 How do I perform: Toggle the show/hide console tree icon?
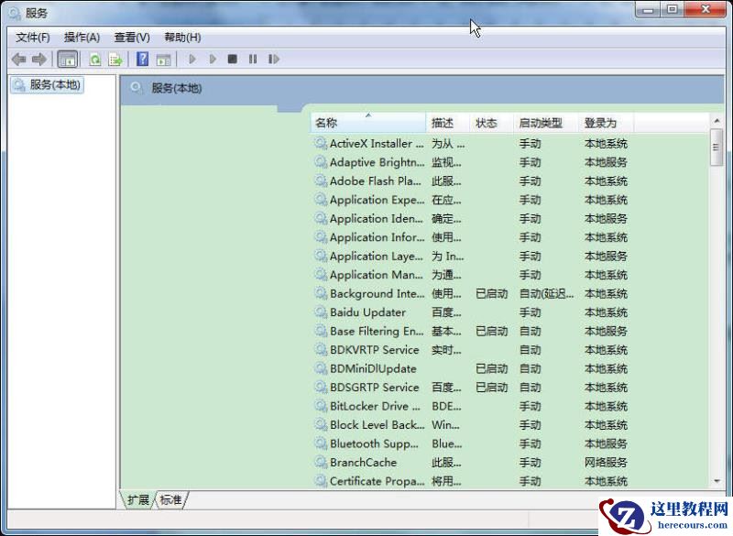pos(67,59)
